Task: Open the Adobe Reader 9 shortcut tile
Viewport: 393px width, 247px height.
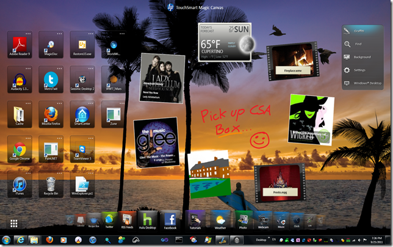Action: 20,45
